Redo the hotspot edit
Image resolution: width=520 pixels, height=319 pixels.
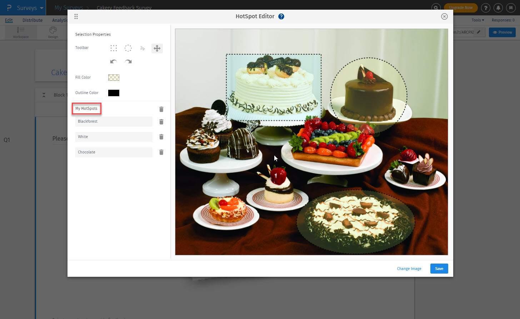[128, 62]
